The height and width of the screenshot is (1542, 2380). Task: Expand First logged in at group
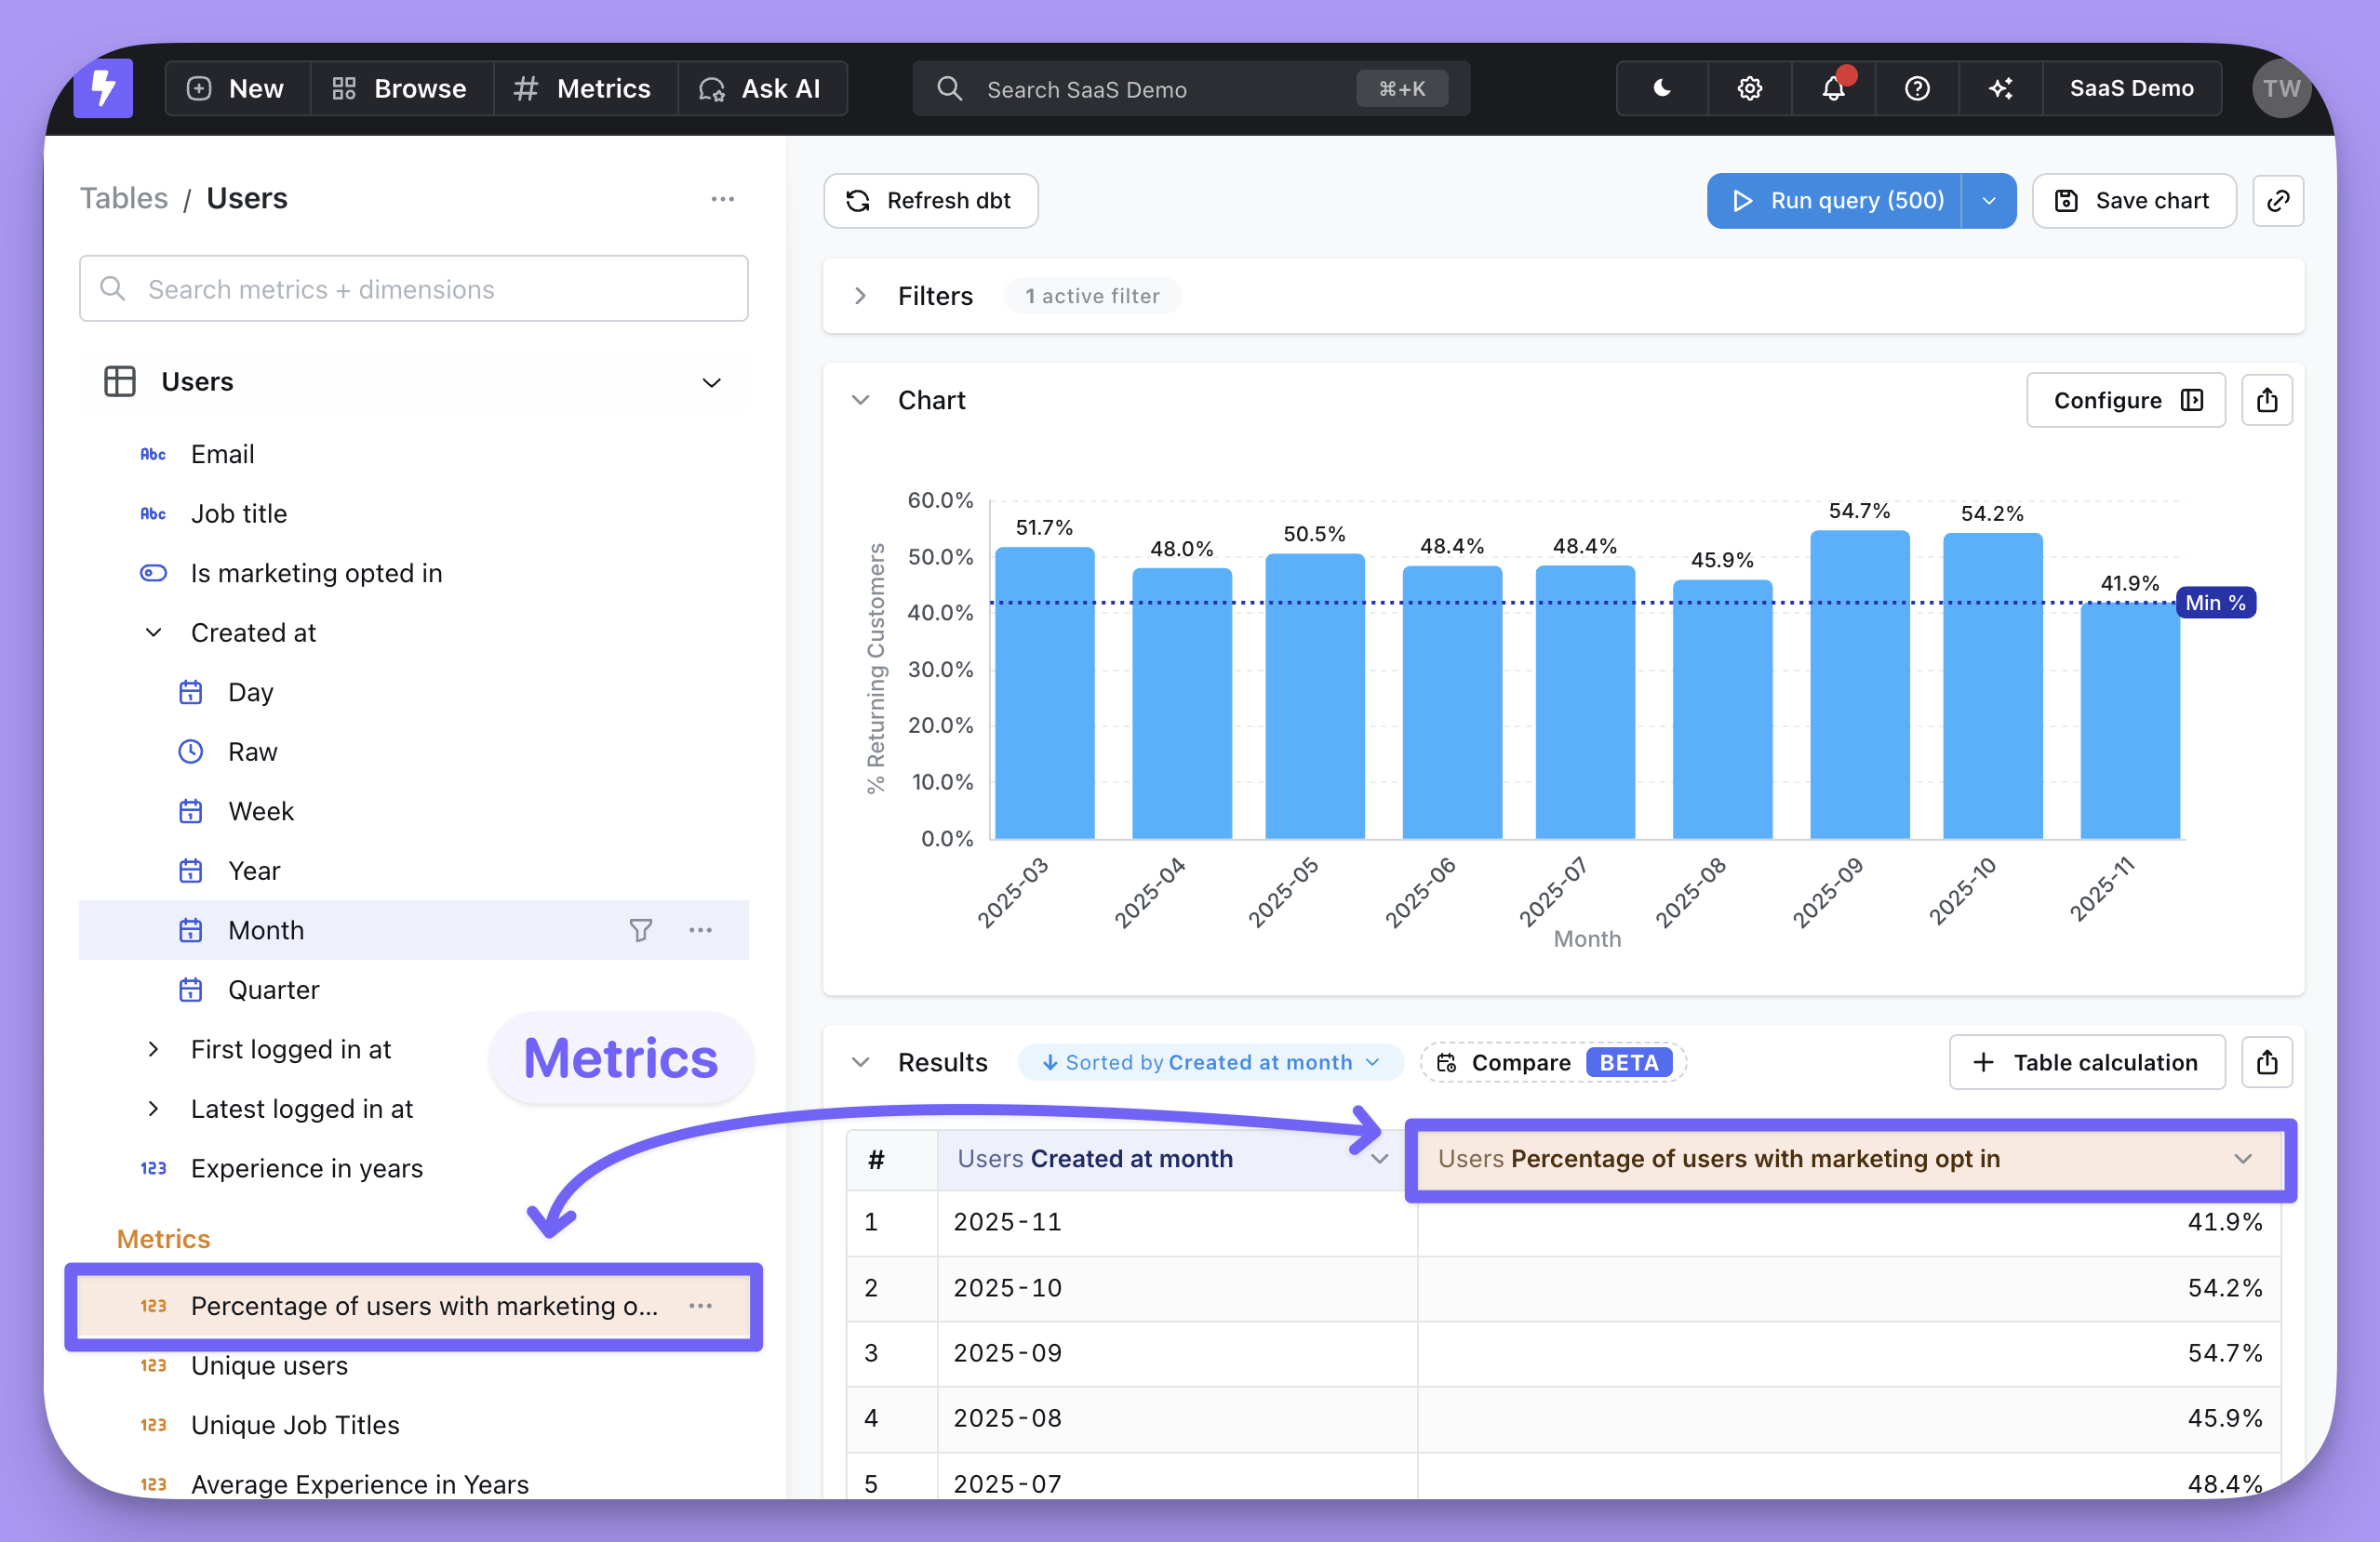pyautogui.click(x=153, y=1049)
